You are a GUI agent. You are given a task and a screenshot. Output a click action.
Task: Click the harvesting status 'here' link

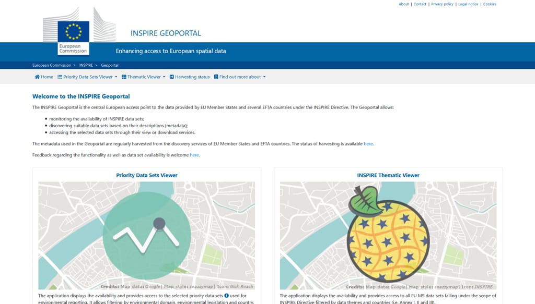(368, 144)
